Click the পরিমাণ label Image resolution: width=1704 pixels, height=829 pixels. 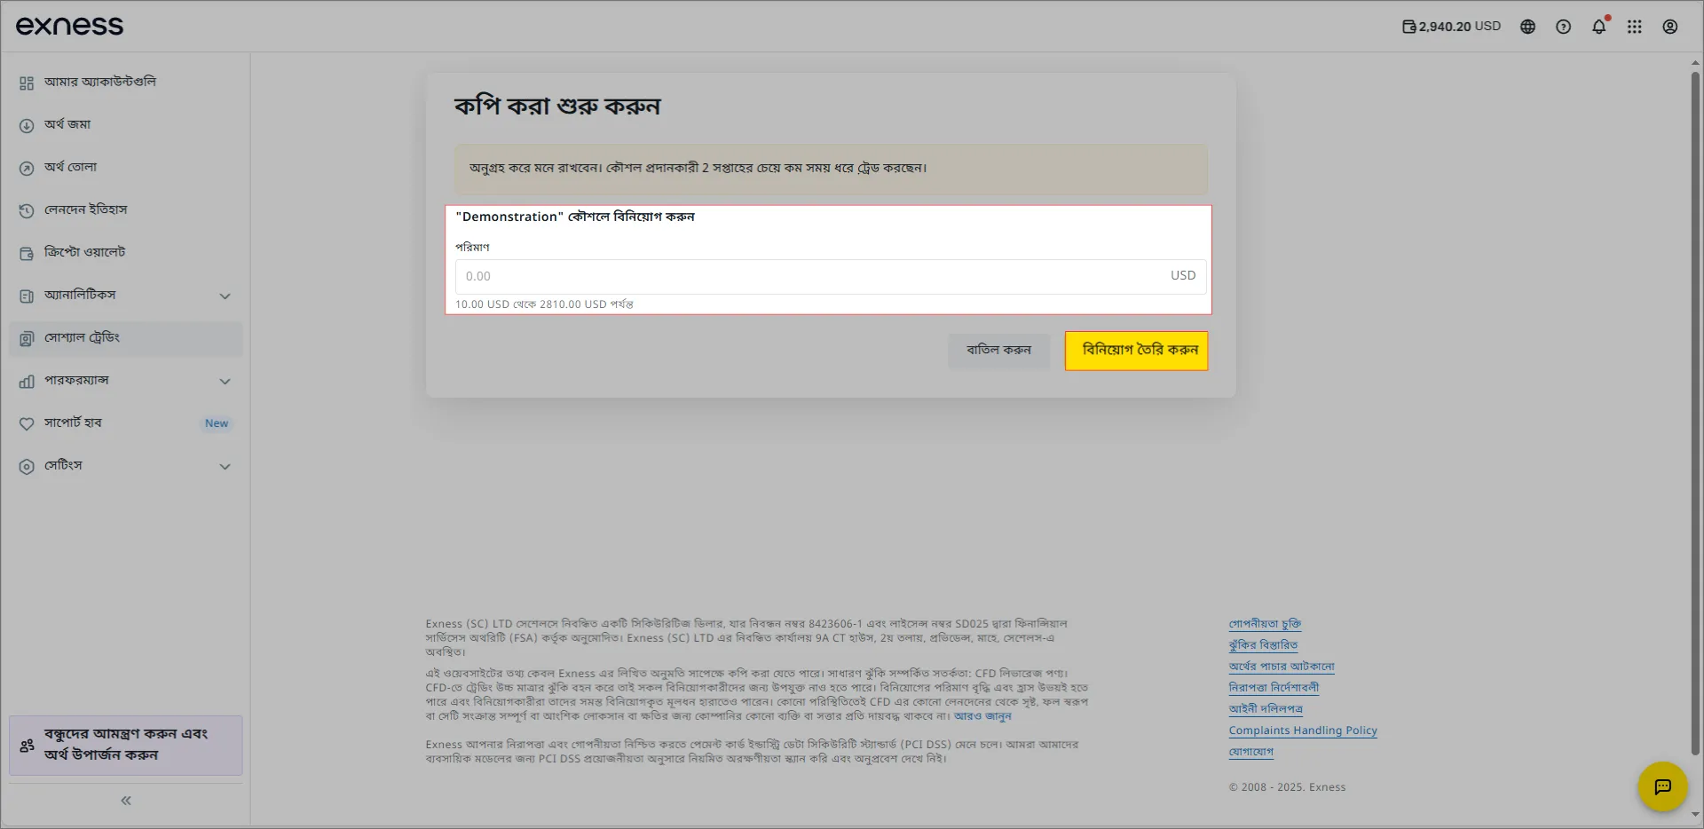pos(472,248)
